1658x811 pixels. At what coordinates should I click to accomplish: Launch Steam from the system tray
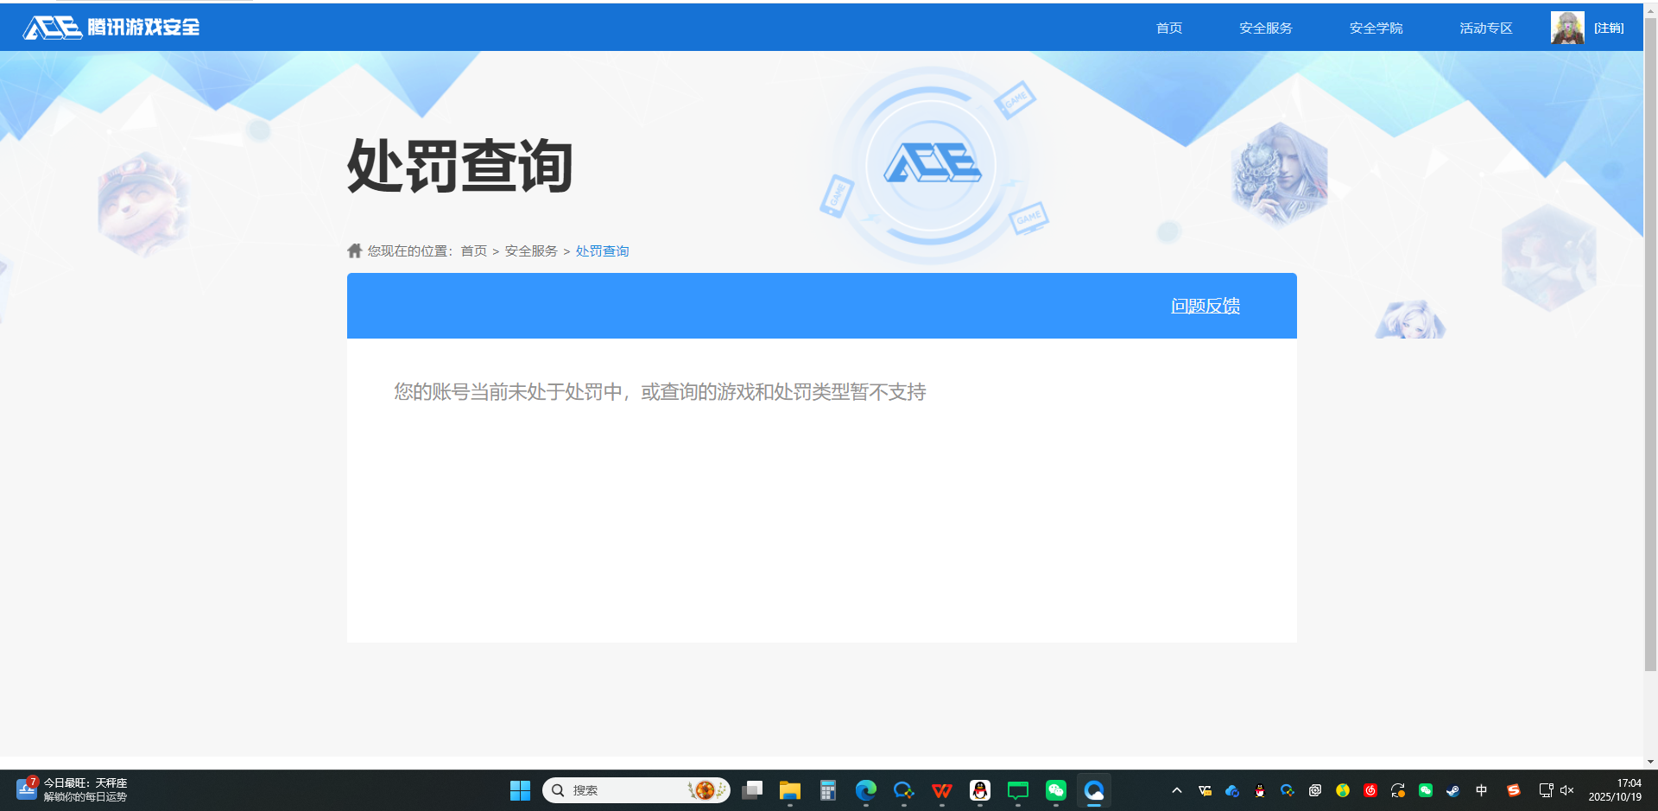(x=1453, y=790)
